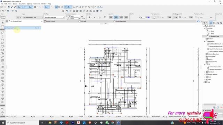Image resolution: width=223 pixels, height=125 pixels.
Task: Click the font size input field
Action: tap(76, 16)
